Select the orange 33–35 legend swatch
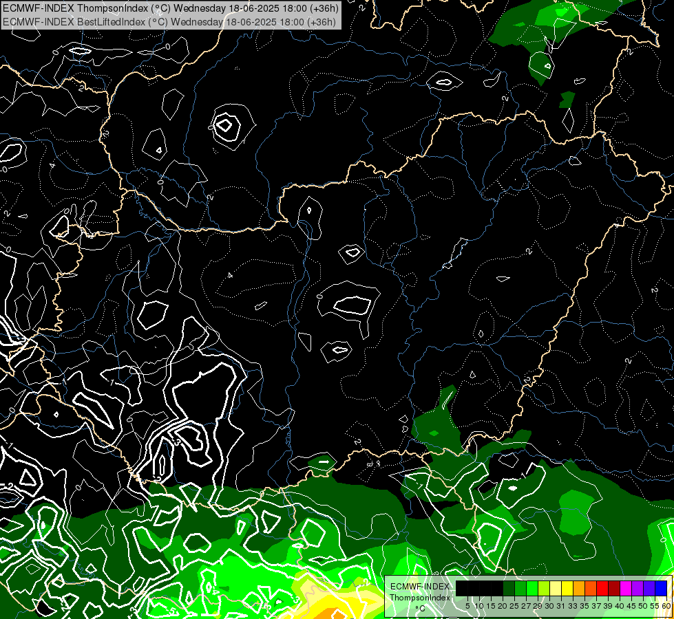The image size is (674, 619). click(x=579, y=588)
